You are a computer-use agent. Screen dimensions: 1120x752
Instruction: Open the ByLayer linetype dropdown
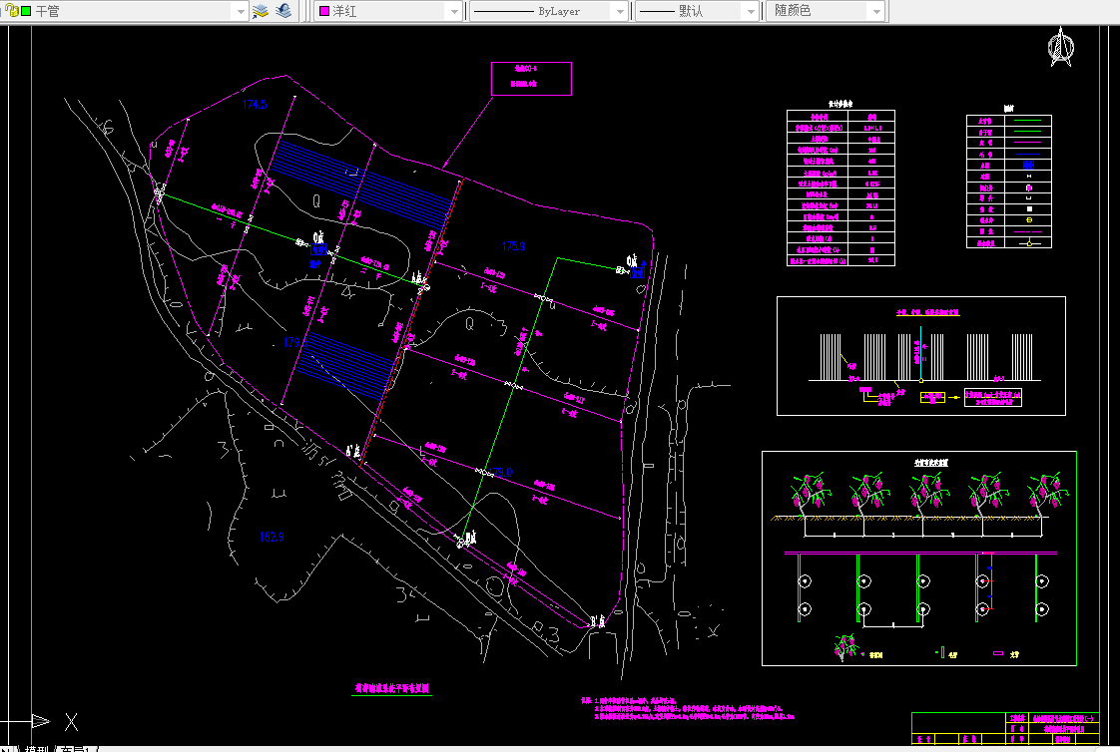coord(620,11)
